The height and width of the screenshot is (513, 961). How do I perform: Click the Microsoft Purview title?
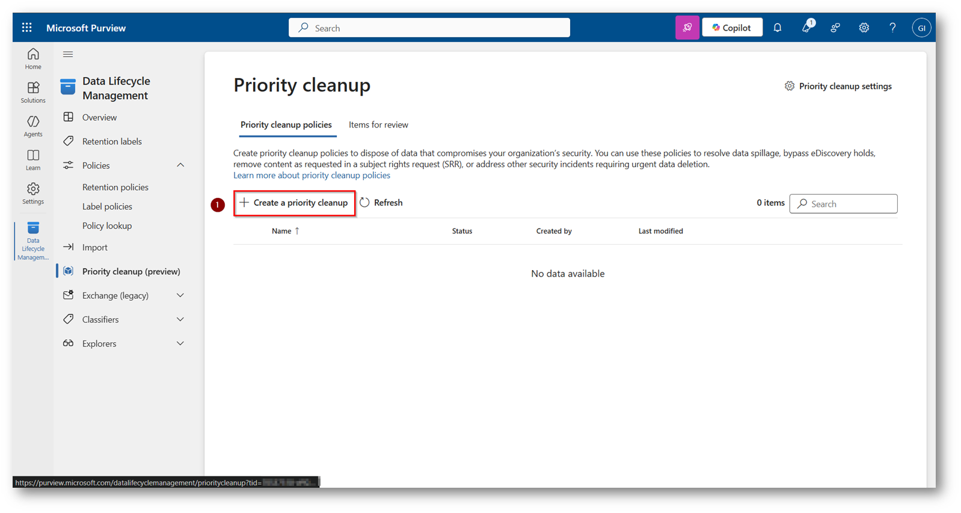[86, 28]
